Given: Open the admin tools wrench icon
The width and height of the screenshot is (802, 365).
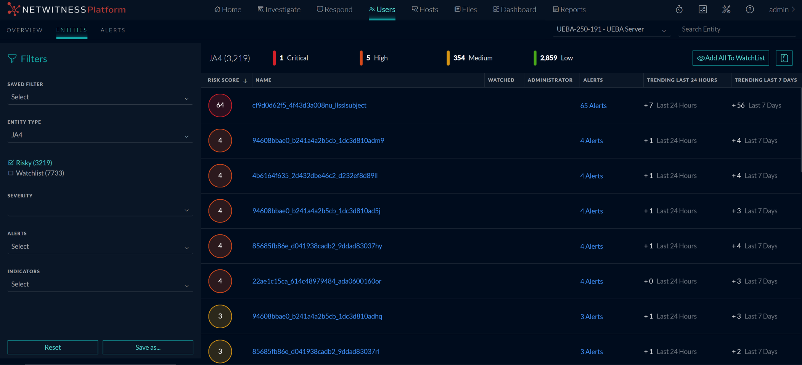Looking at the screenshot, I should pyautogui.click(x=726, y=9).
